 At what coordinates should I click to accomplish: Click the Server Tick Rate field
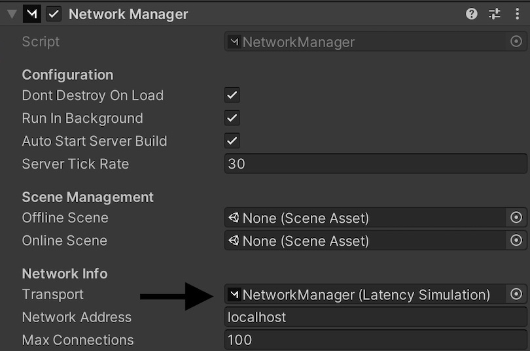[375, 164]
